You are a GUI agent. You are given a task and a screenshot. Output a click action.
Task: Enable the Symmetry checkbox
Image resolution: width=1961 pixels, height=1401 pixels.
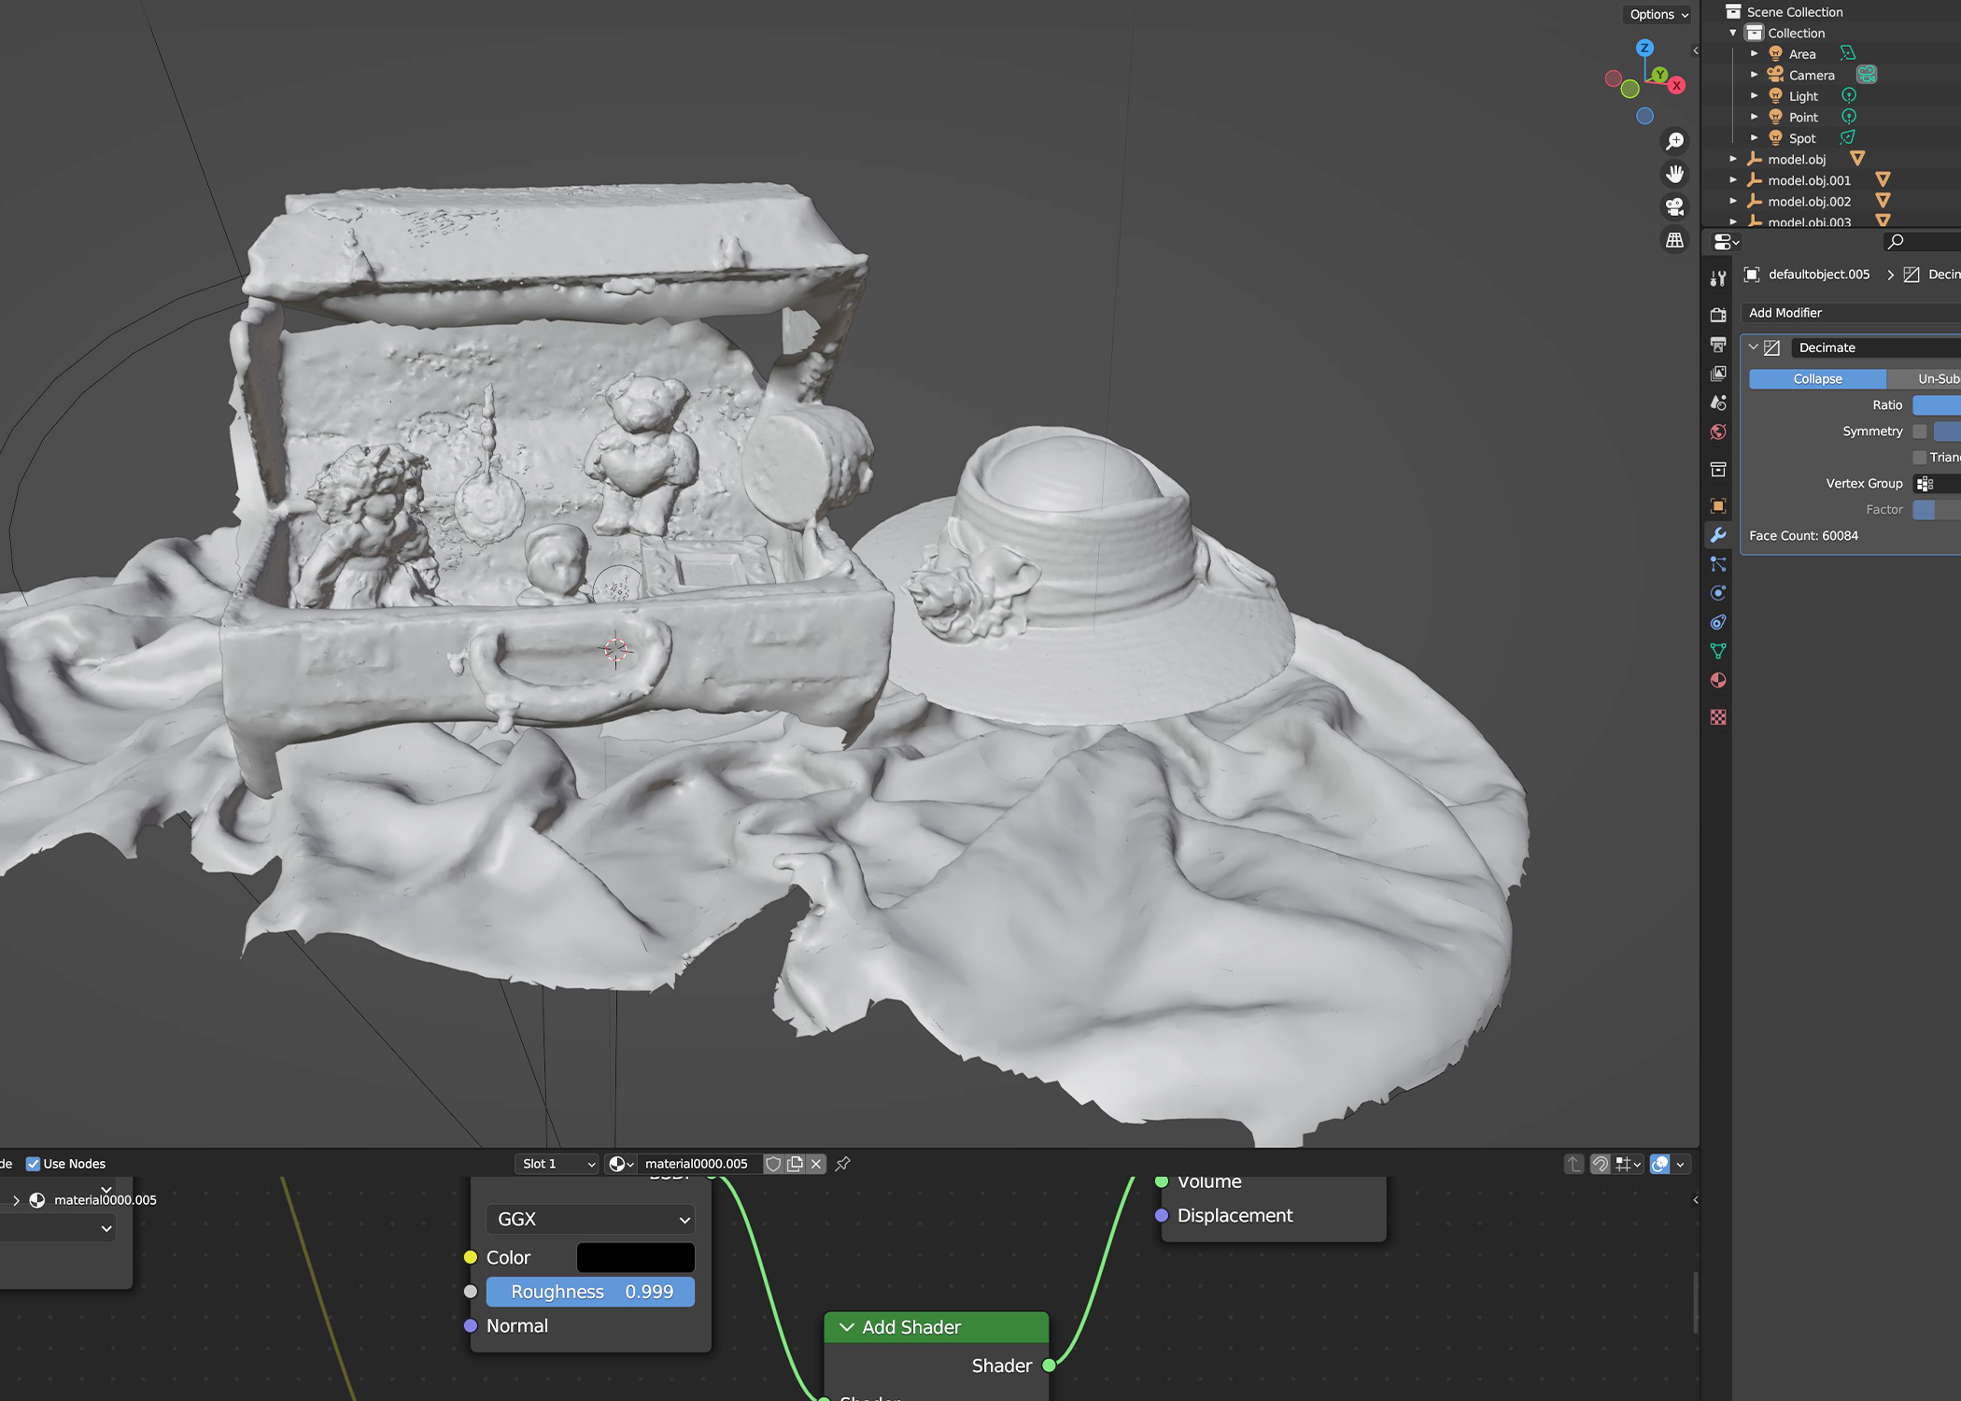(x=1919, y=432)
